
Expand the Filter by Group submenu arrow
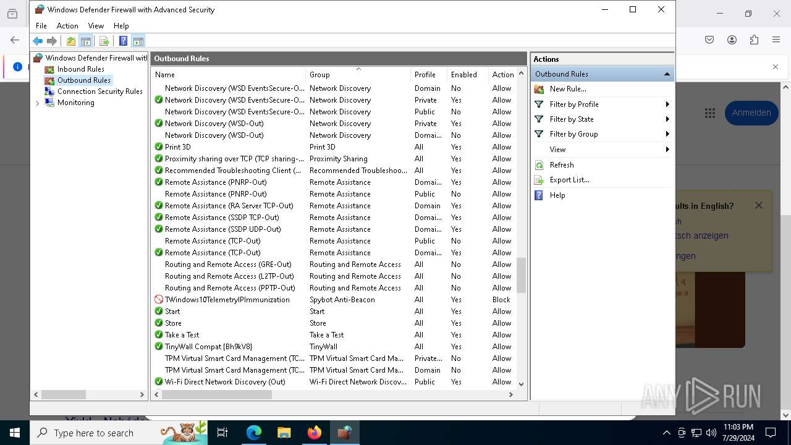pos(667,134)
